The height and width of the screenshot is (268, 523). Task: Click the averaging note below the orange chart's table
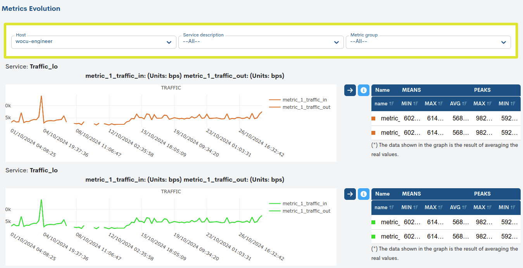pos(445,149)
